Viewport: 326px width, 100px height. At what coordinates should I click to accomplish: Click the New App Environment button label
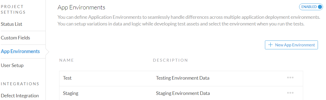[295, 45]
